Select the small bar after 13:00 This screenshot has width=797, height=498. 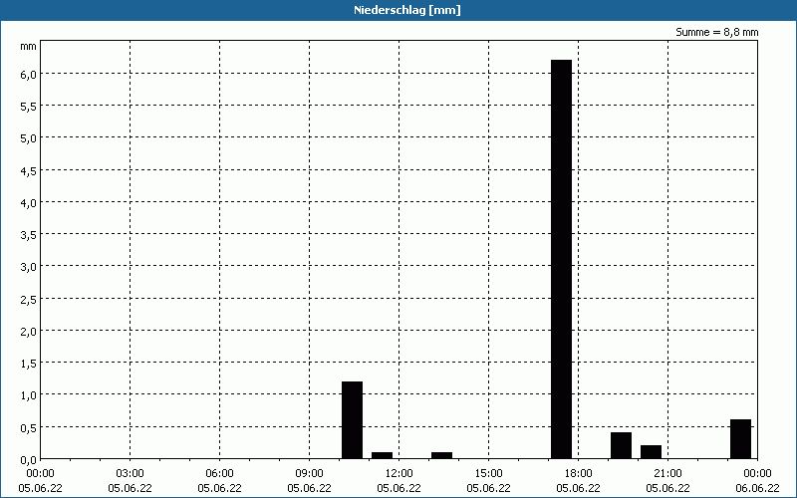click(x=441, y=455)
